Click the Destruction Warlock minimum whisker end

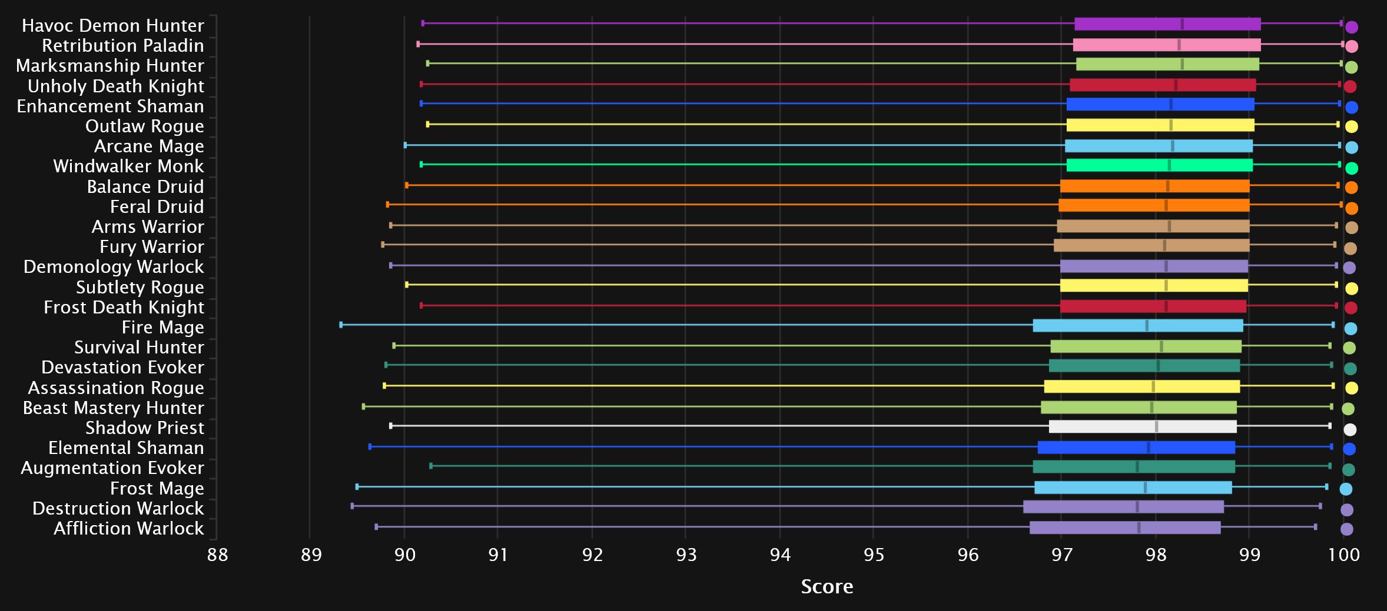[x=352, y=506]
